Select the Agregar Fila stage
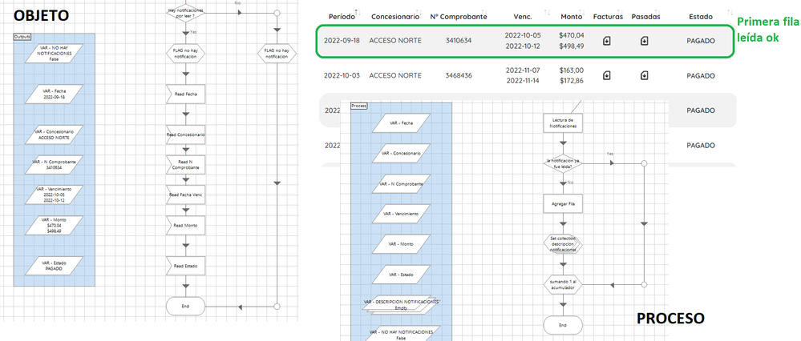 point(562,203)
